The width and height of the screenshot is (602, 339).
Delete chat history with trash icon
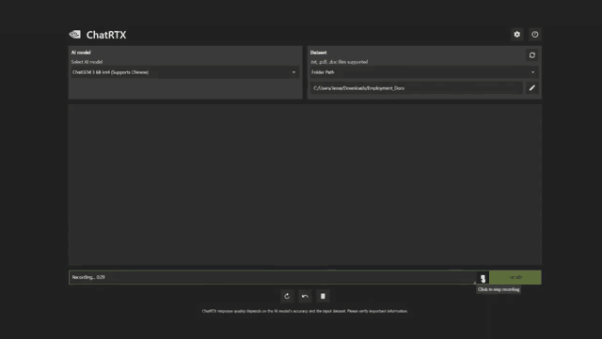[323, 296]
